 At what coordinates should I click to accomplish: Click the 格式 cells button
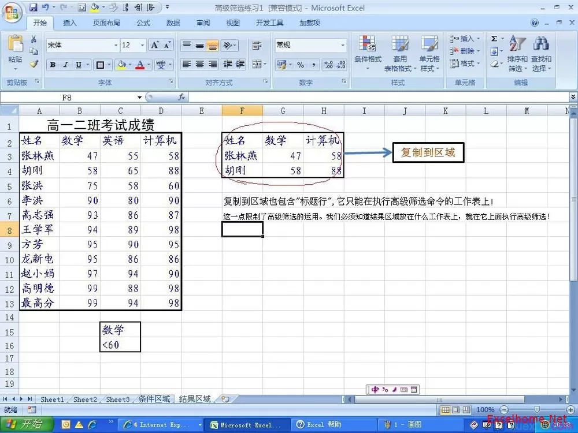pyautogui.click(x=465, y=64)
